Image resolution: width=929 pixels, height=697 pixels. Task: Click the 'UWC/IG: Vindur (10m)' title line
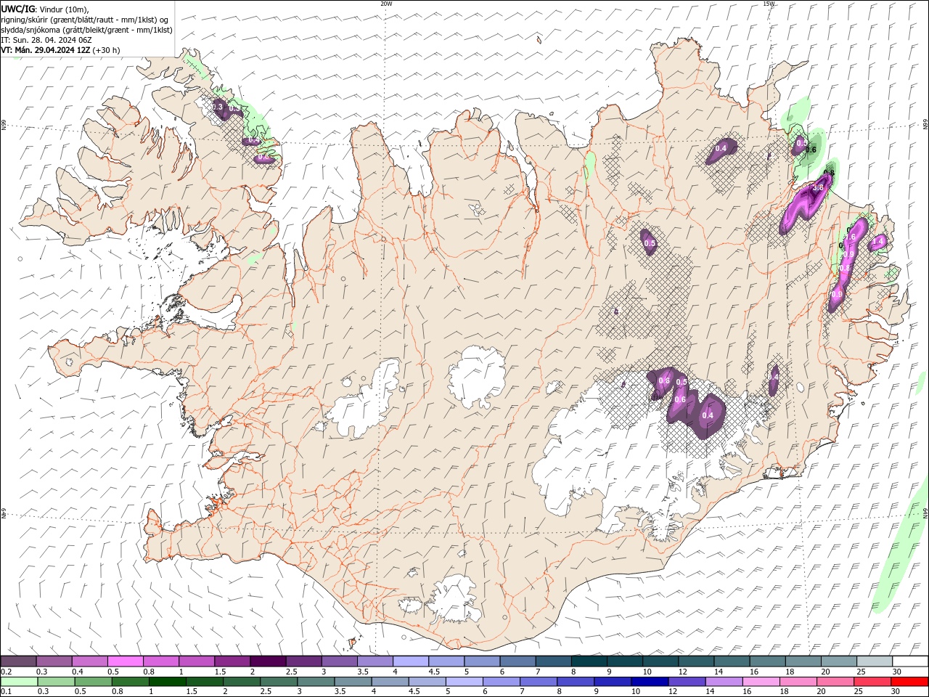point(44,9)
